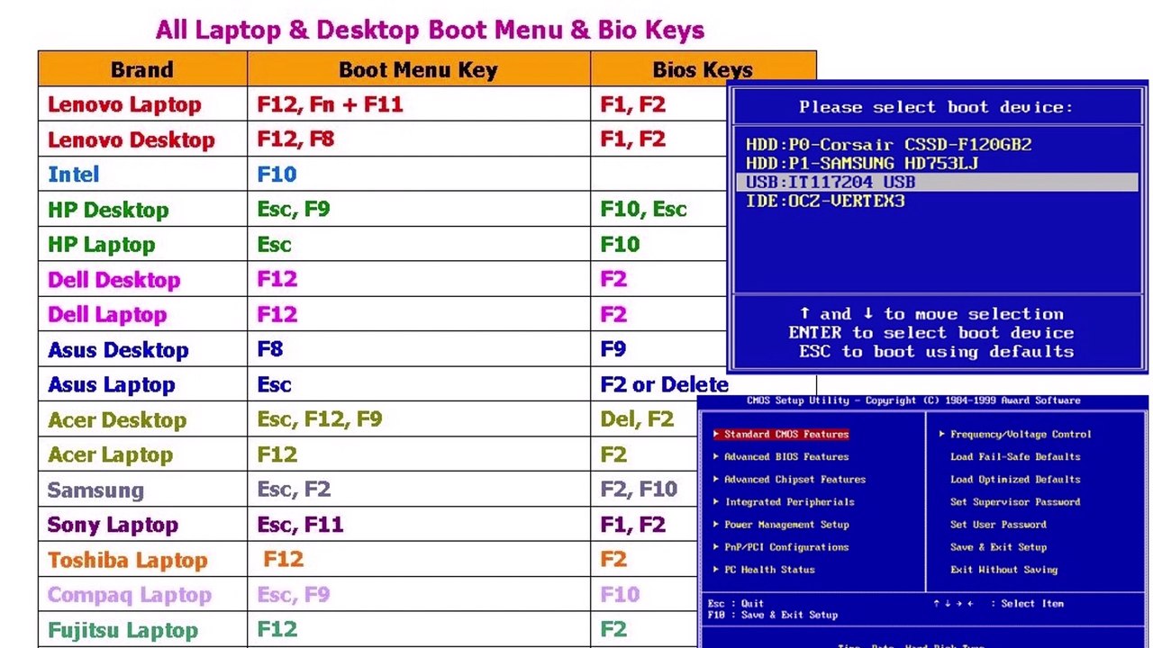Select Set Supervisor Password
Image resolution: width=1153 pixels, height=648 pixels.
1015,501
